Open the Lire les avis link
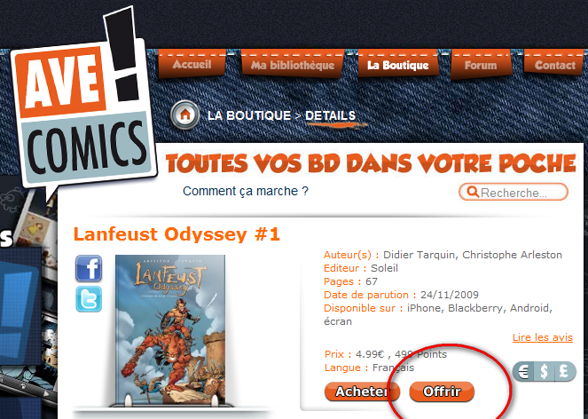This screenshot has width=588, height=419. (543, 337)
